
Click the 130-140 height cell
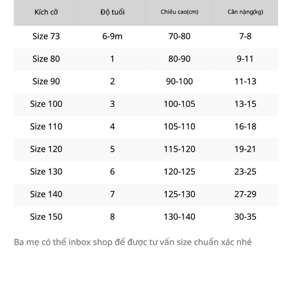point(179,216)
